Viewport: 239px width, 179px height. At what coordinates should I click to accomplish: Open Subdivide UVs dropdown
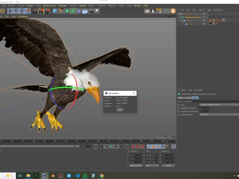point(219,114)
